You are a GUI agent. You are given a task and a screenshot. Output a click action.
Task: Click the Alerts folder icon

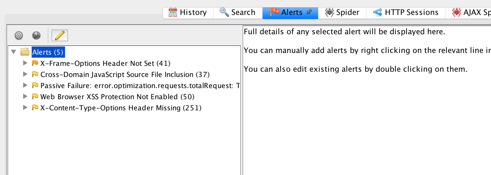pyautogui.click(x=25, y=52)
